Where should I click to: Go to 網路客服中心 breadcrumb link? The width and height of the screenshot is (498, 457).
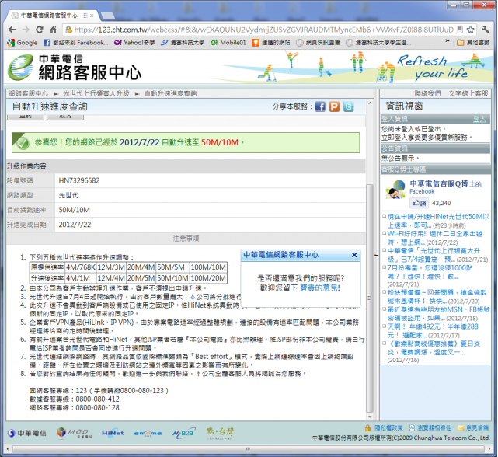click(x=28, y=93)
